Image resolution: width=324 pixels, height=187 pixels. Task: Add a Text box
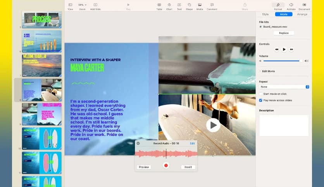click(x=179, y=6)
